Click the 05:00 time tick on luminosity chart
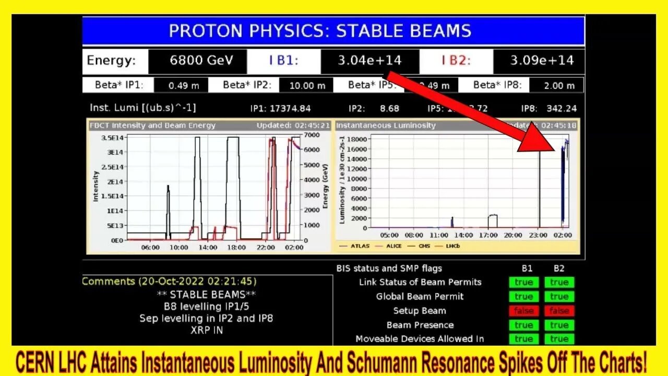Image resolution: width=668 pixels, height=376 pixels. click(390, 236)
